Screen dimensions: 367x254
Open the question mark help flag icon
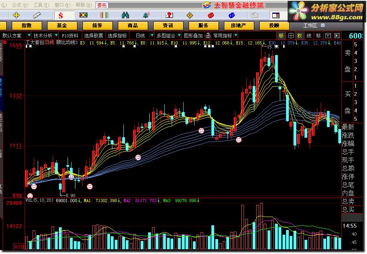(169, 15)
